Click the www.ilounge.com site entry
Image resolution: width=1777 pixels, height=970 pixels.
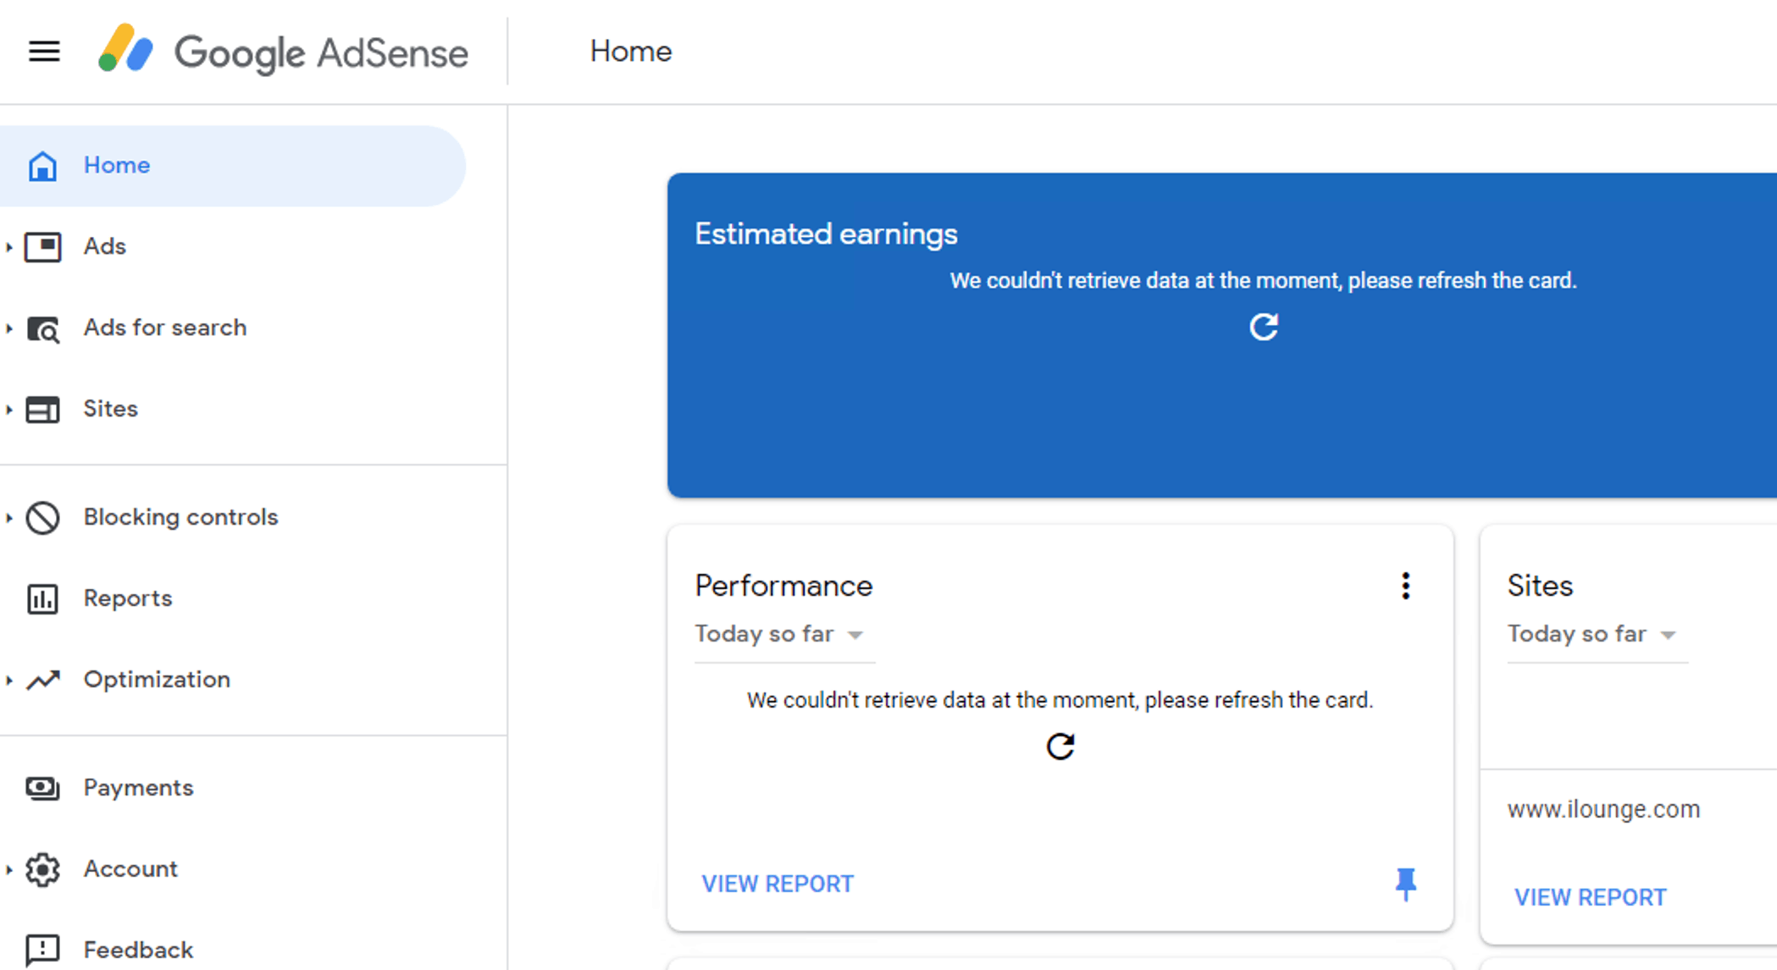1603,809
